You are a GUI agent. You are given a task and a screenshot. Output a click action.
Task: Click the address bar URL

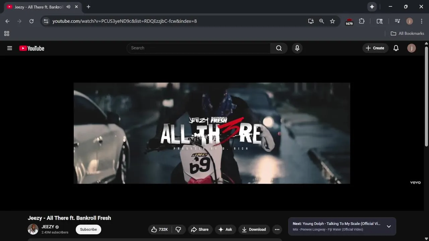tap(125, 21)
